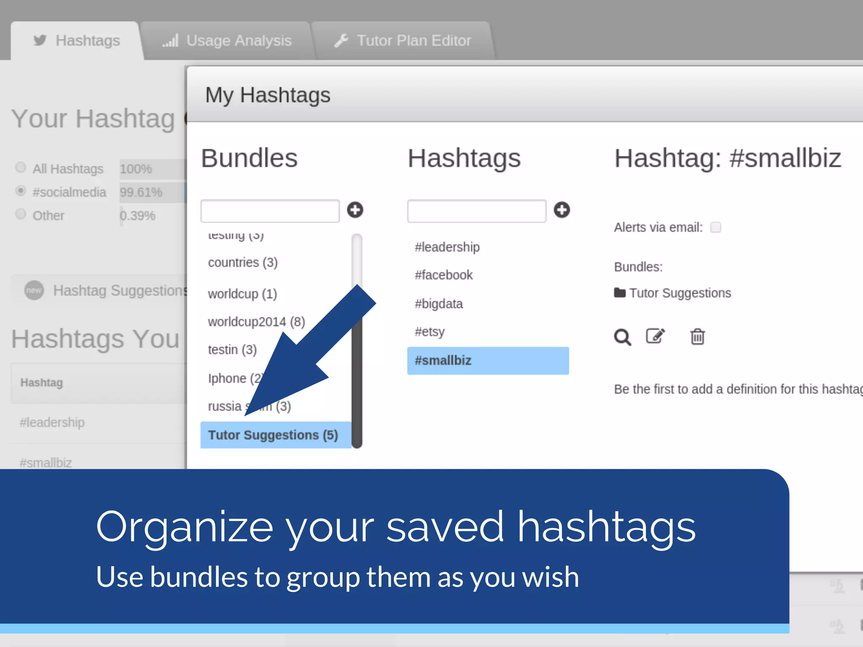863x647 pixels.
Task: Click the folder icon beside Tutor Suggestions
Action: click(620, 293)
